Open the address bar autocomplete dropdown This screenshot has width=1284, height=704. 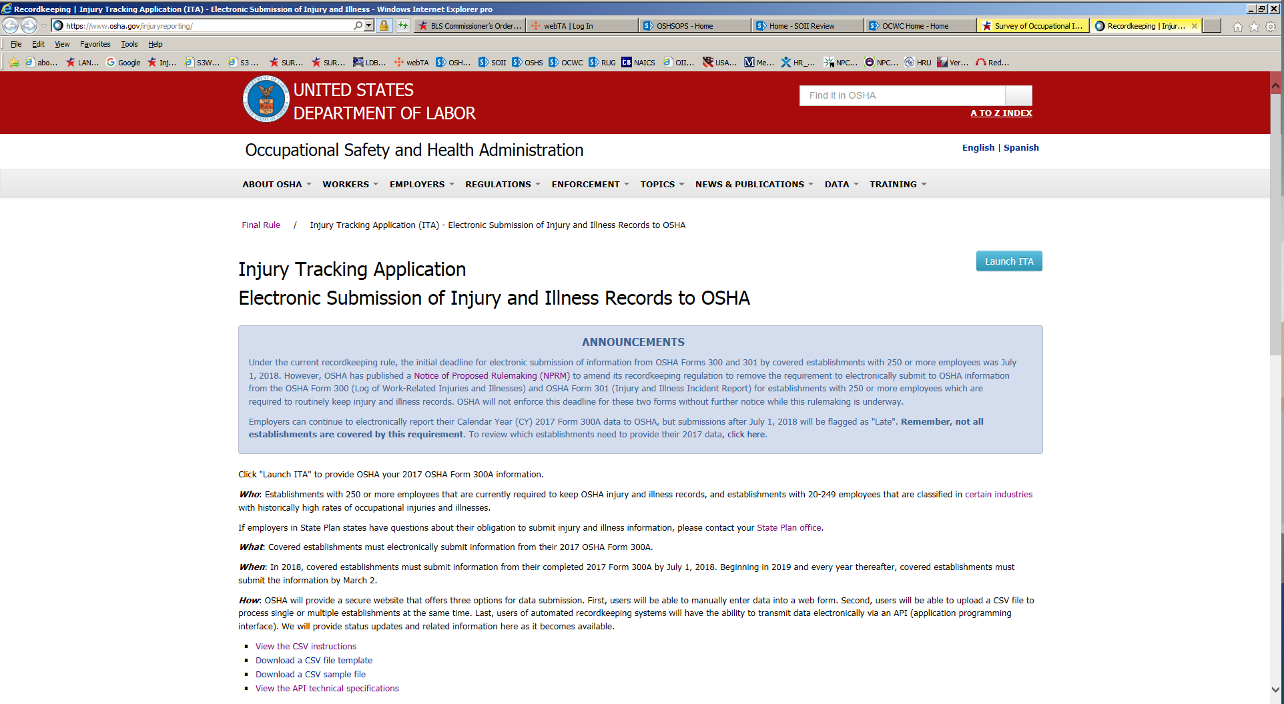[369, 26]
